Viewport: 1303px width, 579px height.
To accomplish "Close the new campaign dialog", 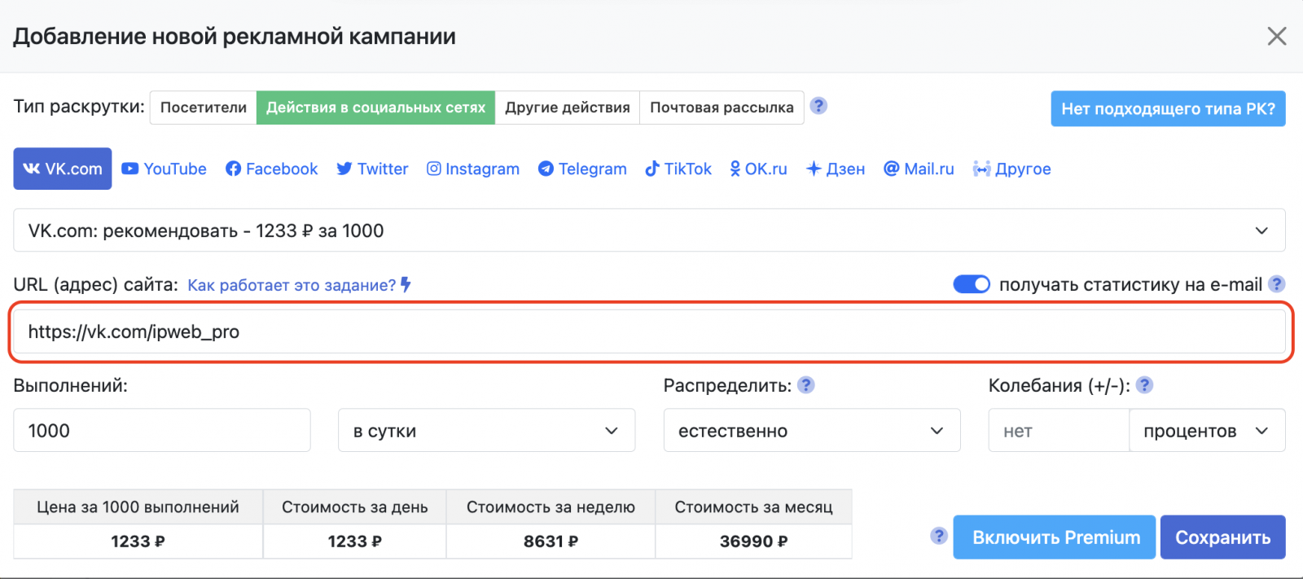I will [1276, 36].
